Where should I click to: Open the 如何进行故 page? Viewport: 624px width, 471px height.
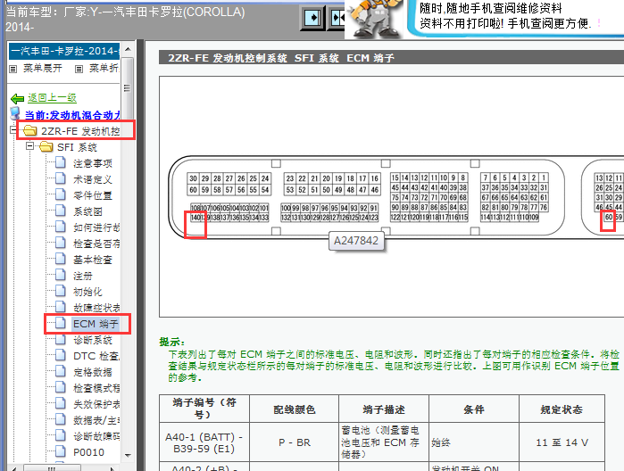pos(96,227)
